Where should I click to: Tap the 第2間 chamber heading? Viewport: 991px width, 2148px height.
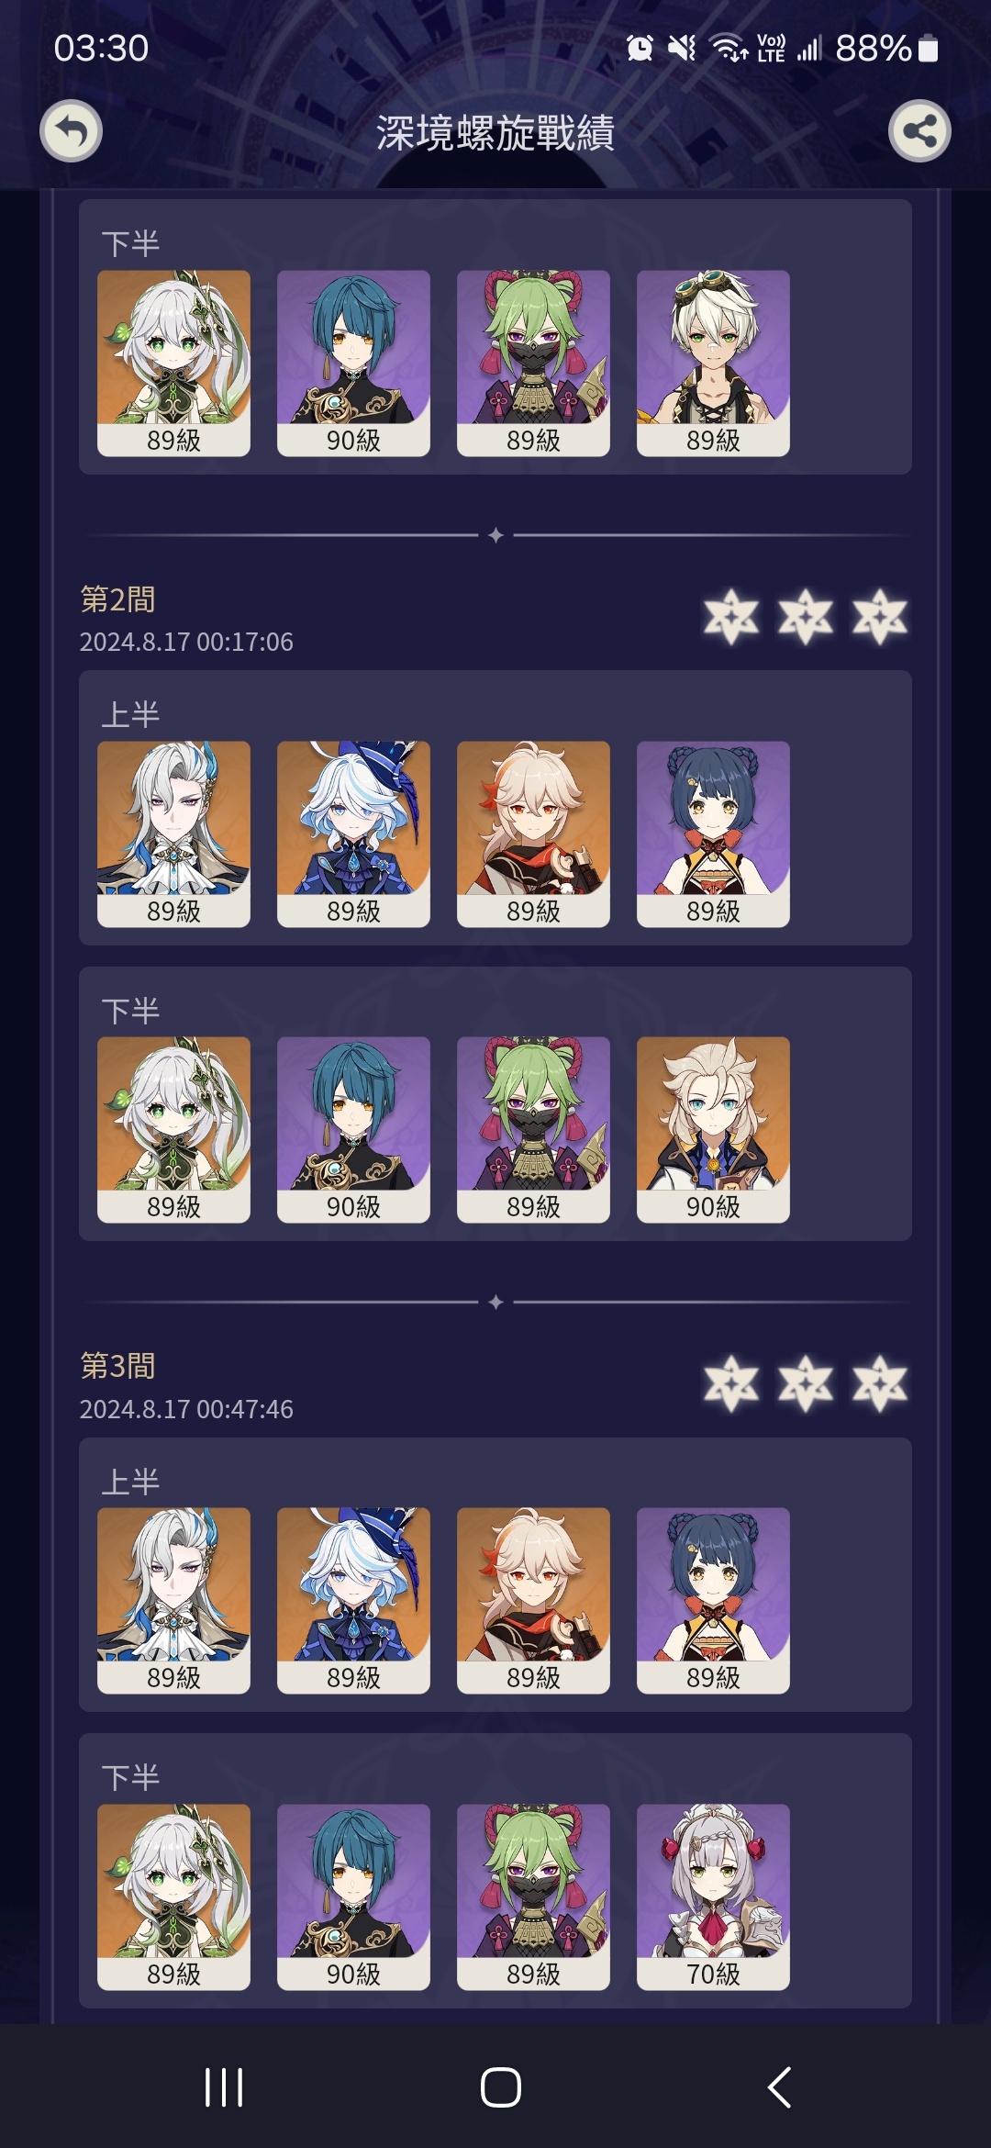117,599
